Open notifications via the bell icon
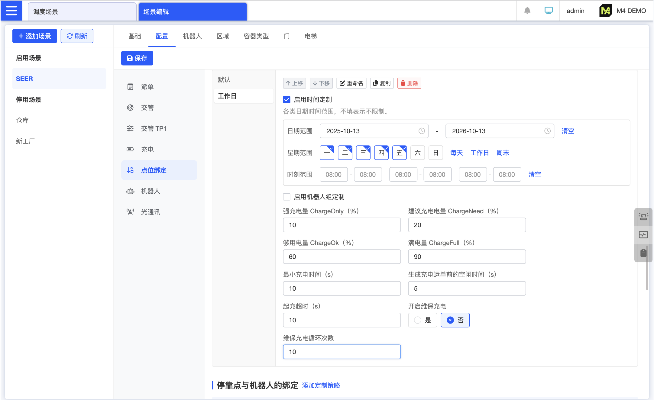The width and height of the screenshot is (654, 400). point(527,10)
